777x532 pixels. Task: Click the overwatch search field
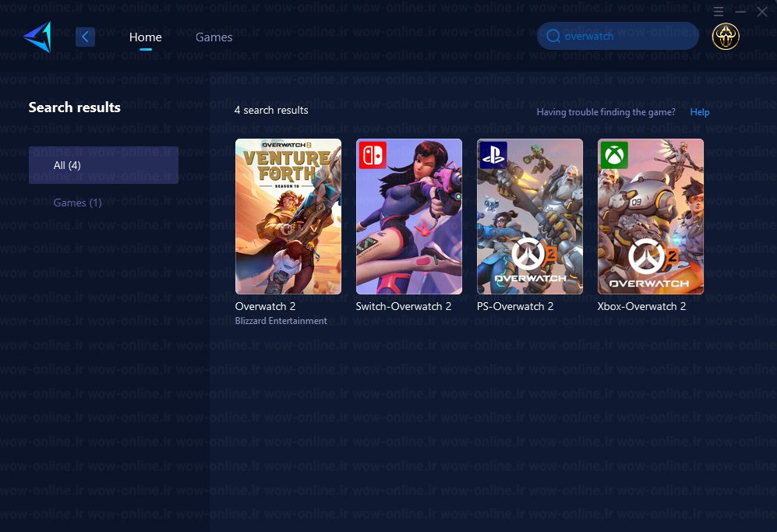[618, 36]
